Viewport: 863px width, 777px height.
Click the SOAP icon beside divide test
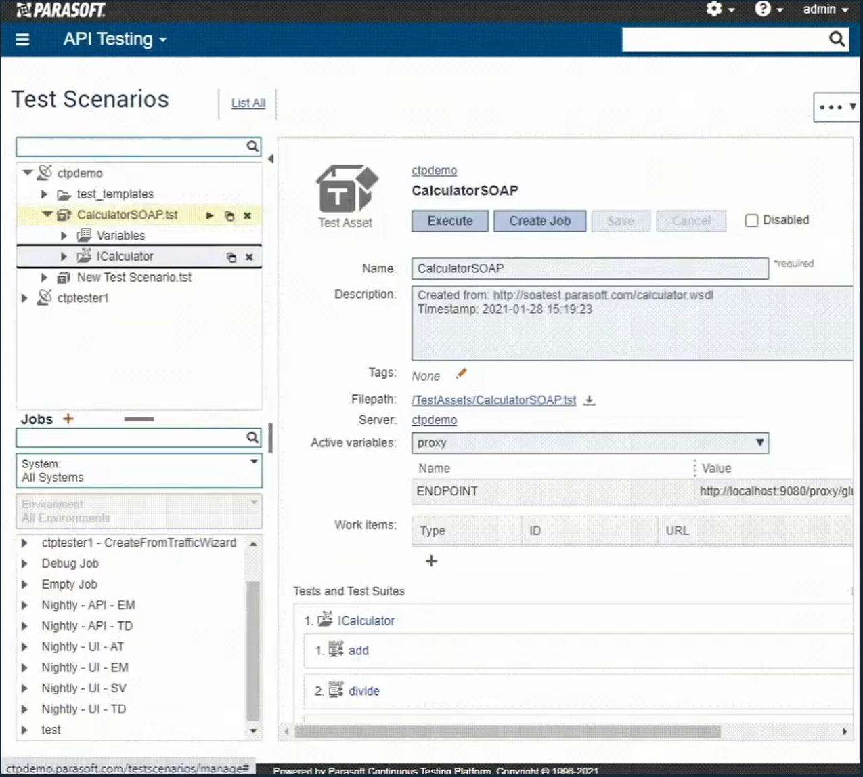click(336, 690)
